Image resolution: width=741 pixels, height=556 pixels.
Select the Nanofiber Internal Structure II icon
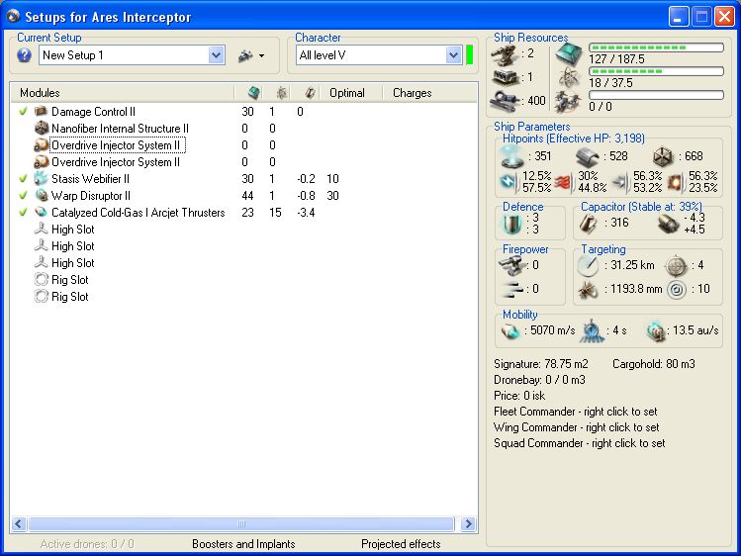point(42,129)
